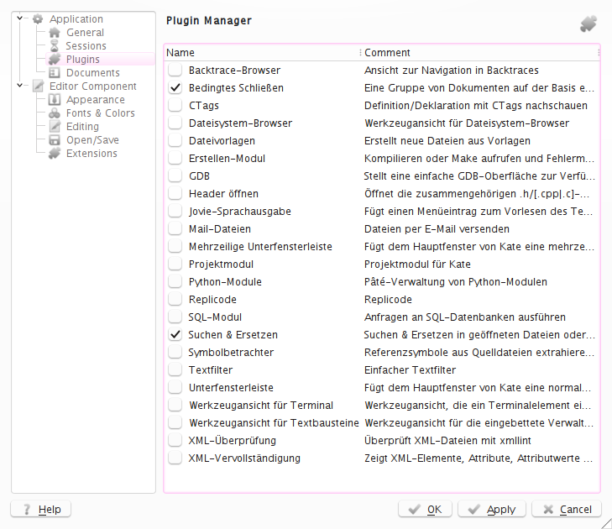Viewport: 612px width, 529px height.
Task: Click Werkzeugansicht für Textbausteine name
Action: click(x=274, y=423)
